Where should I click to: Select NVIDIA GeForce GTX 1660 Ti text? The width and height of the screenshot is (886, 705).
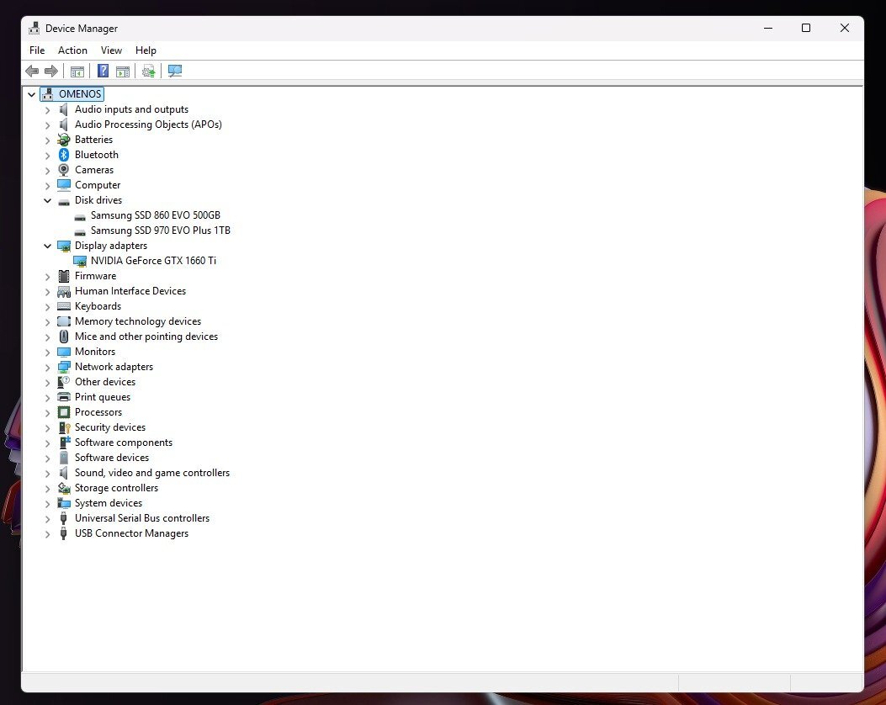click(153, 261)
